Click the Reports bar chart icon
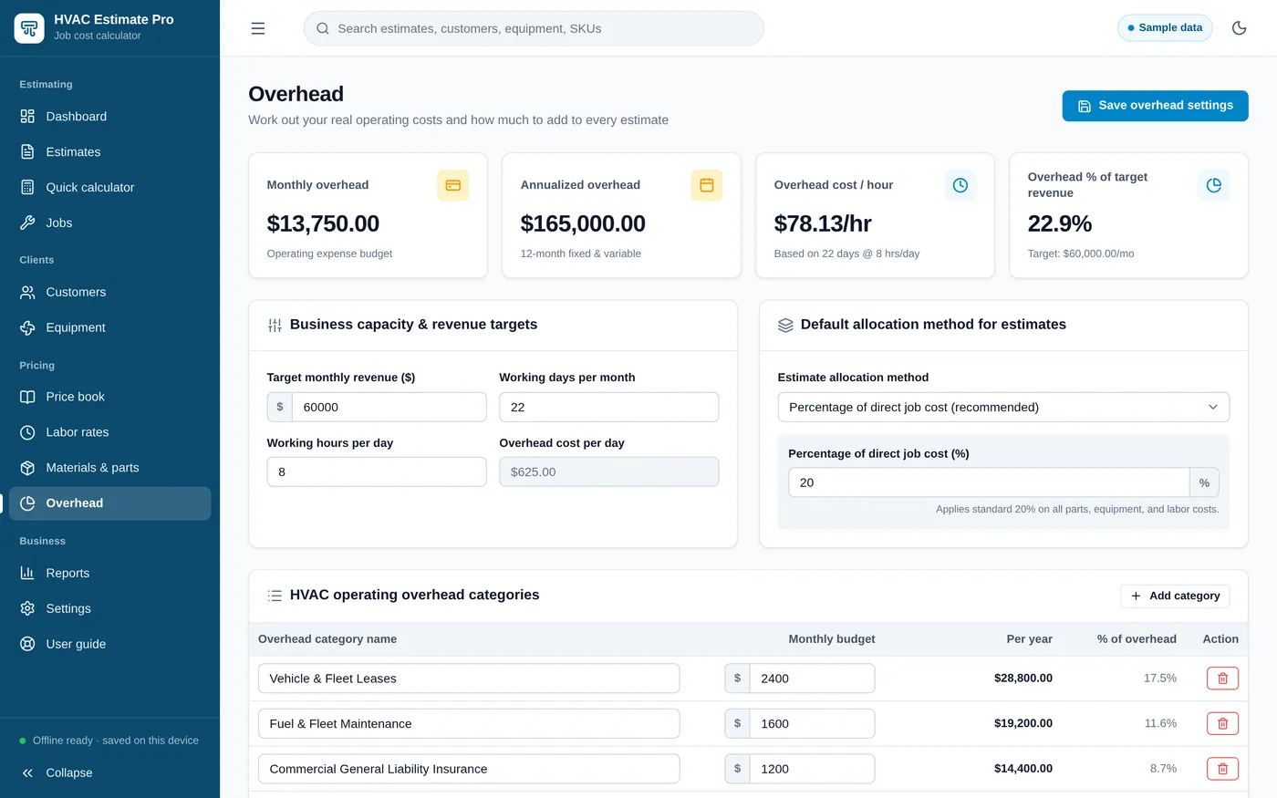1277x798 pixels. pos(27,574)
